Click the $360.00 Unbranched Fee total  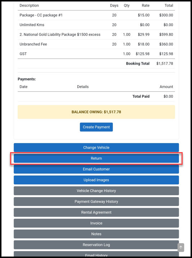[x=166, y=44]
